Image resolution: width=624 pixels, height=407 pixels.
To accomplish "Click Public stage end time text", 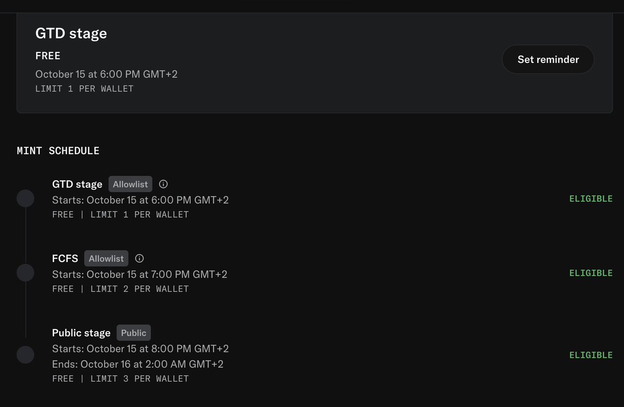I will 138,364.
